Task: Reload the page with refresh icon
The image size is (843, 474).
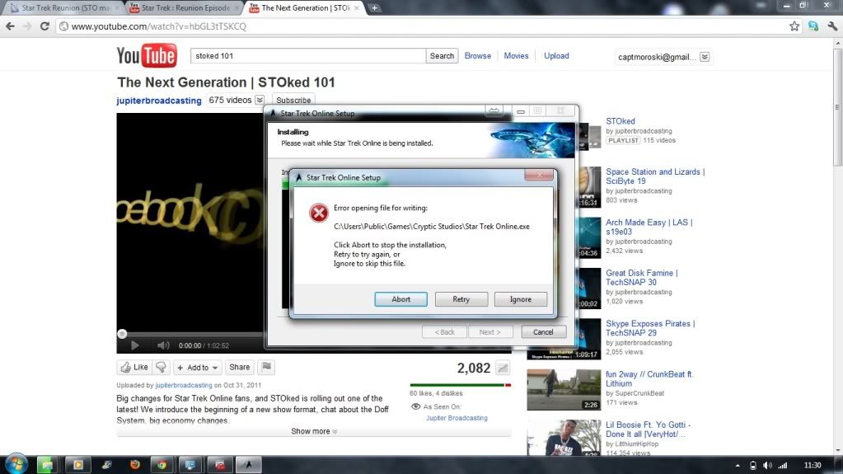Action: click(x=45, y=26)
